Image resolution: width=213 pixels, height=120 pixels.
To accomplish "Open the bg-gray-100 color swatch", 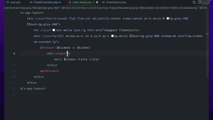I will click(x=168, y=18).
